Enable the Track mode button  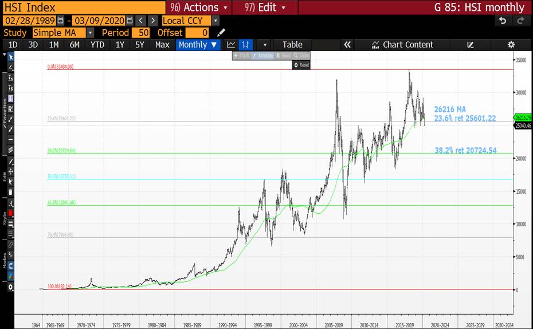coord(242,56)
